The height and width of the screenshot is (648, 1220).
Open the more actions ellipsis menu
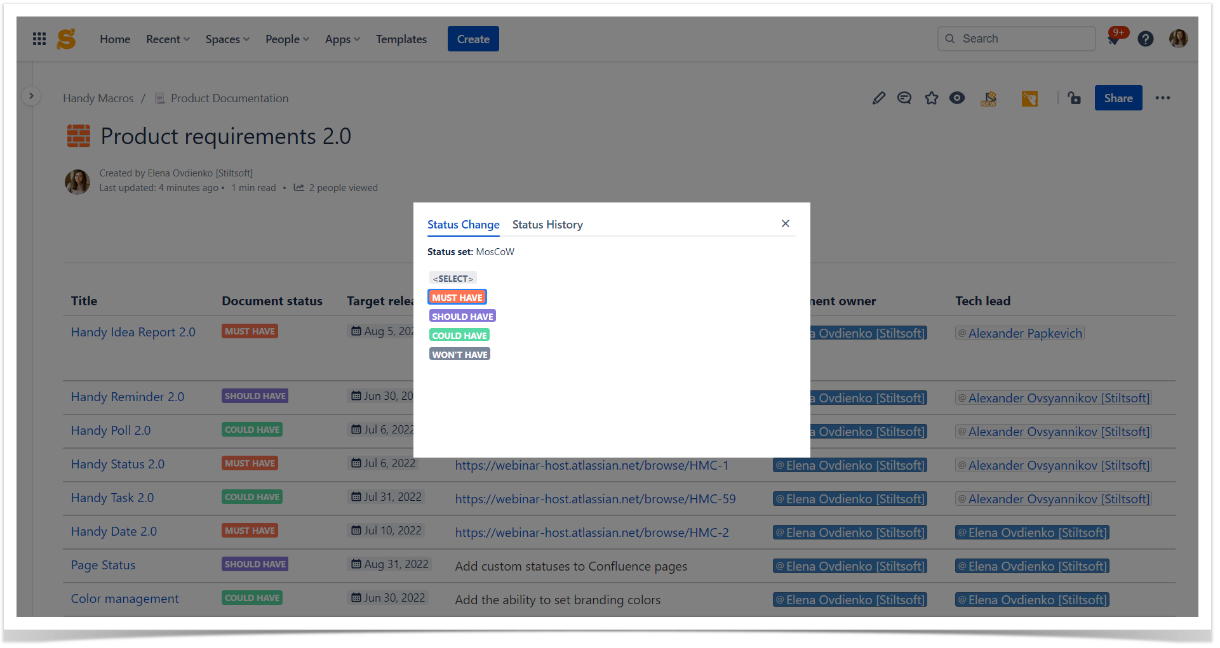1163,98
